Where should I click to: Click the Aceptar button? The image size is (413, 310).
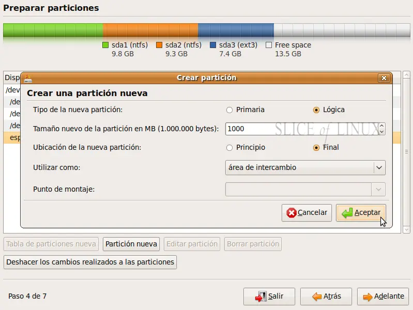[x=361, y=212]
